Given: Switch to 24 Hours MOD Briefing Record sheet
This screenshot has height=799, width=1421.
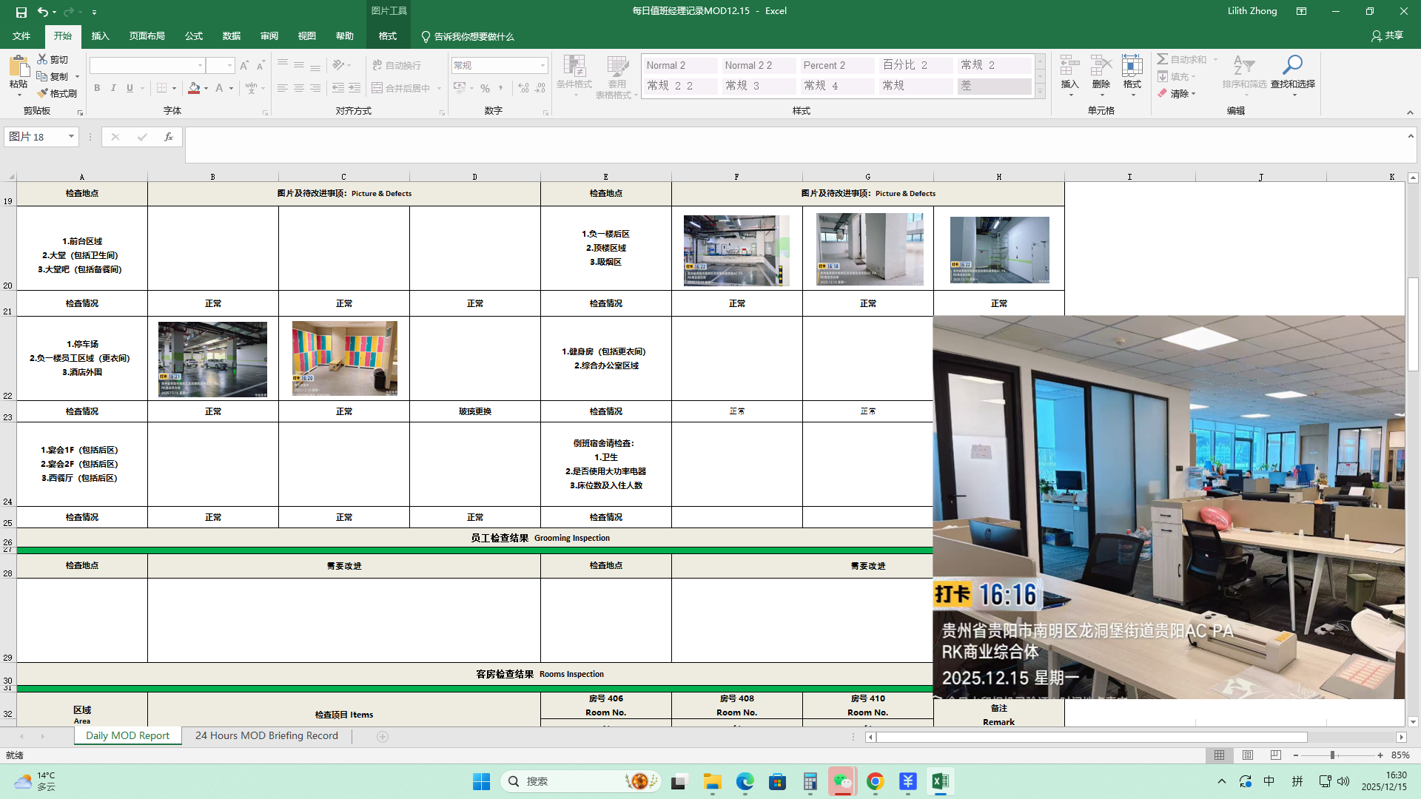Looking at the screenshot, I should coord(266,735).
